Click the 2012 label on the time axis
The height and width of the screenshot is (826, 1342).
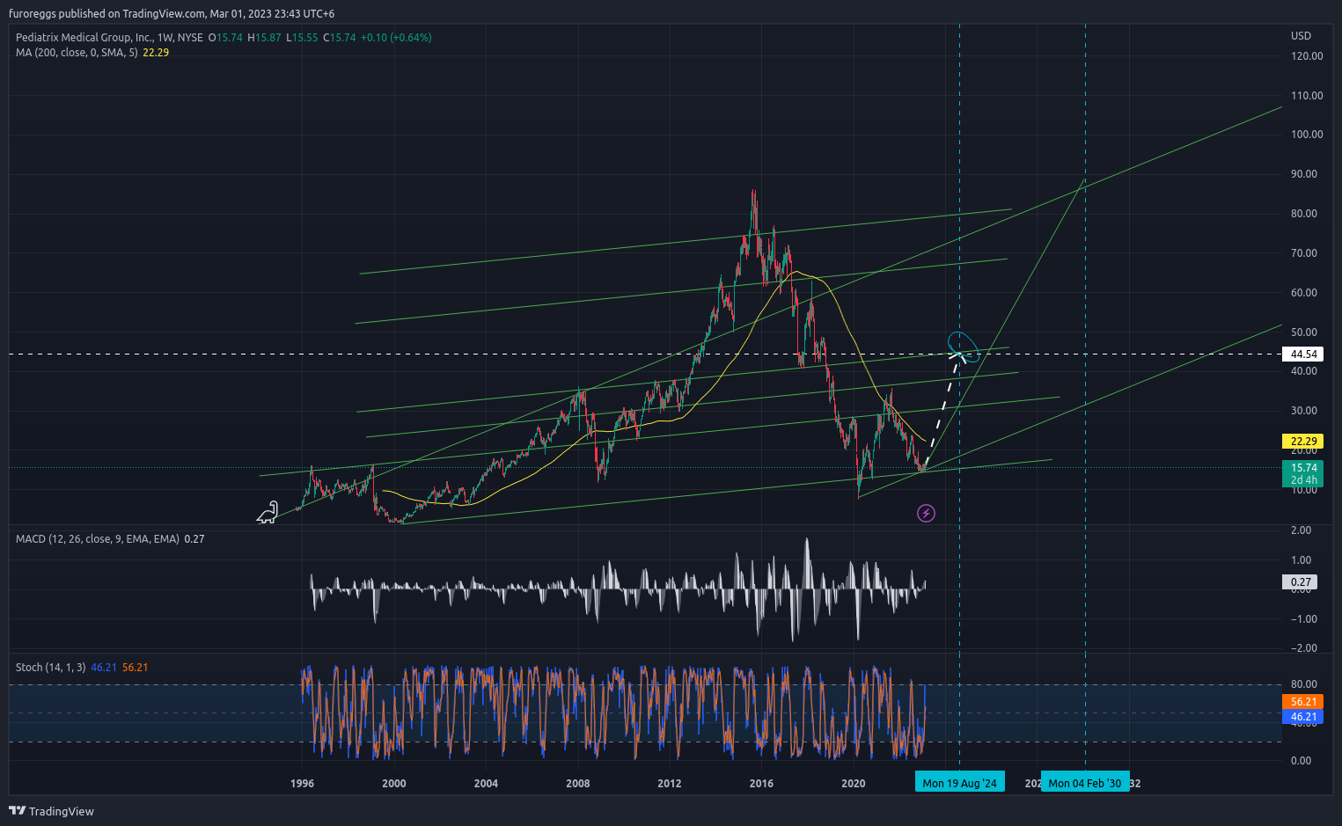click(x=670, y=784)
